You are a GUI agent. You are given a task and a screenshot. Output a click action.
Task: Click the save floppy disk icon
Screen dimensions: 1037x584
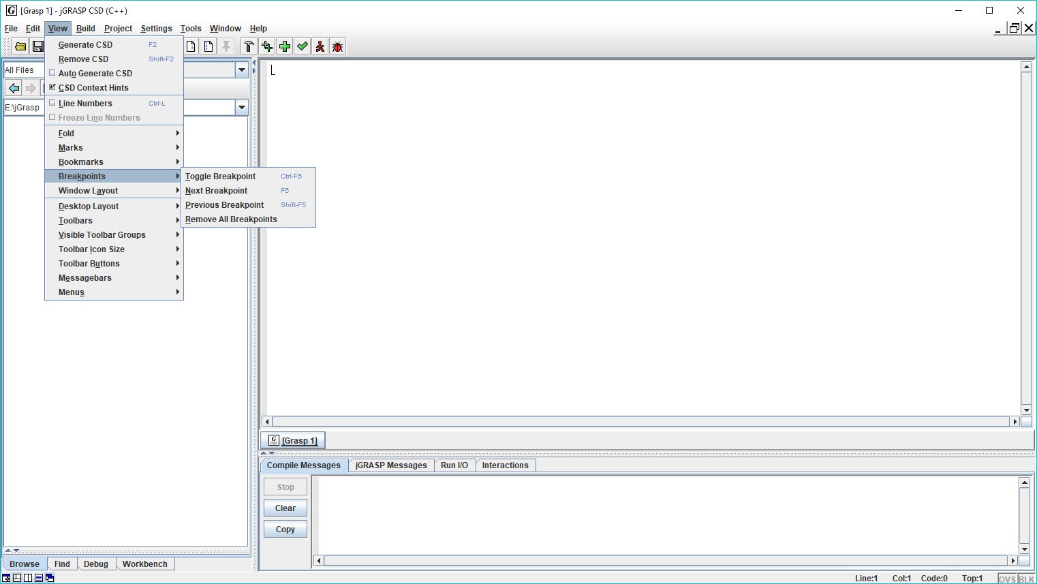(38, 46)
